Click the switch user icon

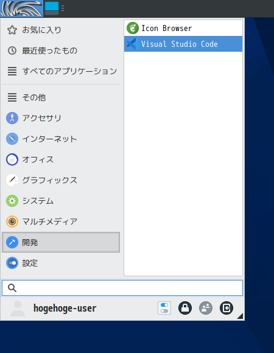coord(206,308)
